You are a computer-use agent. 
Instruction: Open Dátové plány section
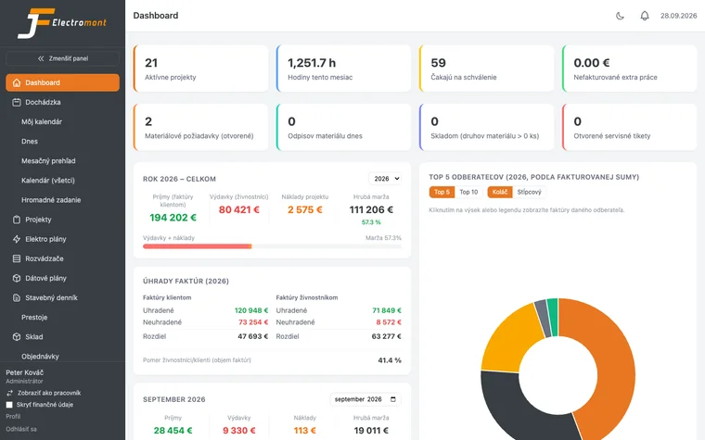pos(62,279)
